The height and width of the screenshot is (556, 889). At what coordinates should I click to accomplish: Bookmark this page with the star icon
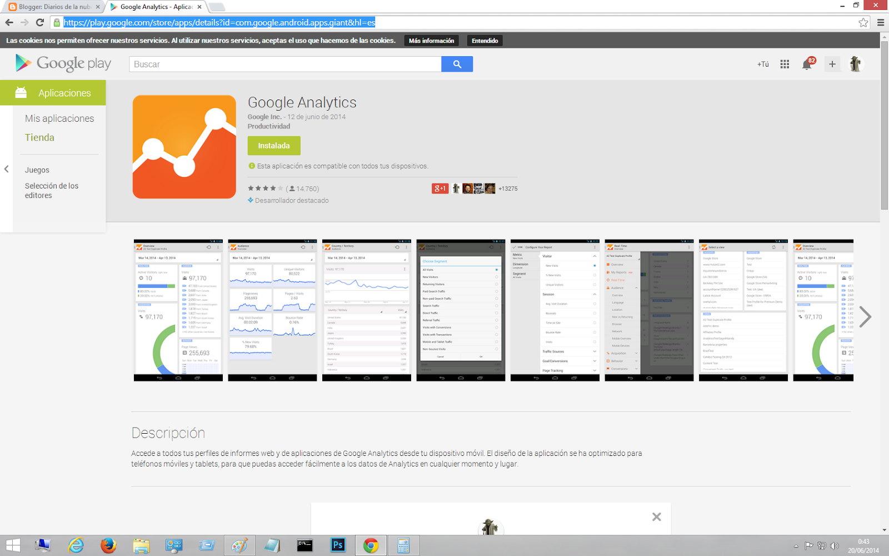[863, 23]
